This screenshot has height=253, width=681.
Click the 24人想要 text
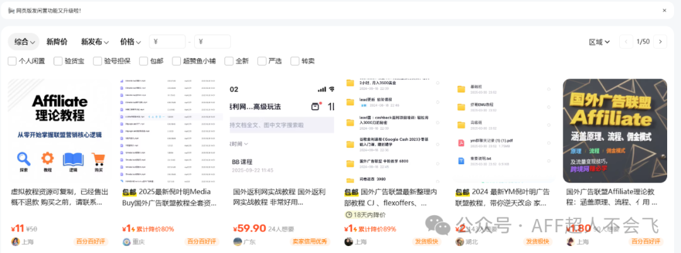click(x=282, y=229)
